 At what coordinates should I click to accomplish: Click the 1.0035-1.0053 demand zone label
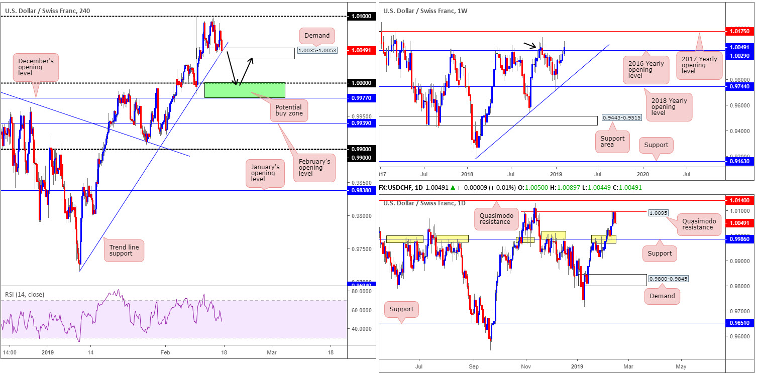pyautogui.click(x=317, y=50)
